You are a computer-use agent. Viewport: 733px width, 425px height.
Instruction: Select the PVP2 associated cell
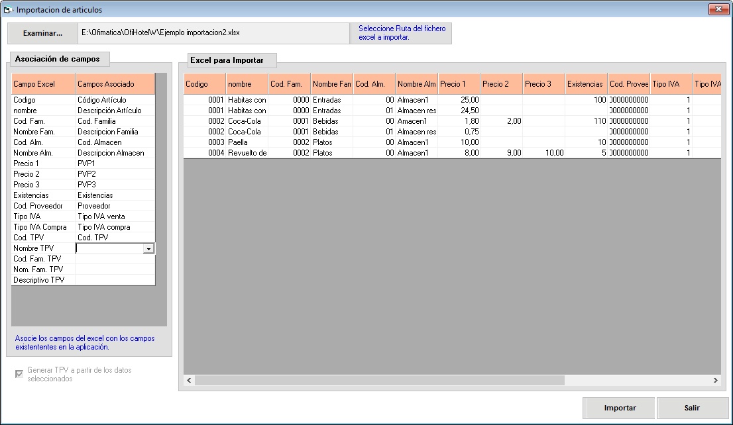(x=115, y=174)
